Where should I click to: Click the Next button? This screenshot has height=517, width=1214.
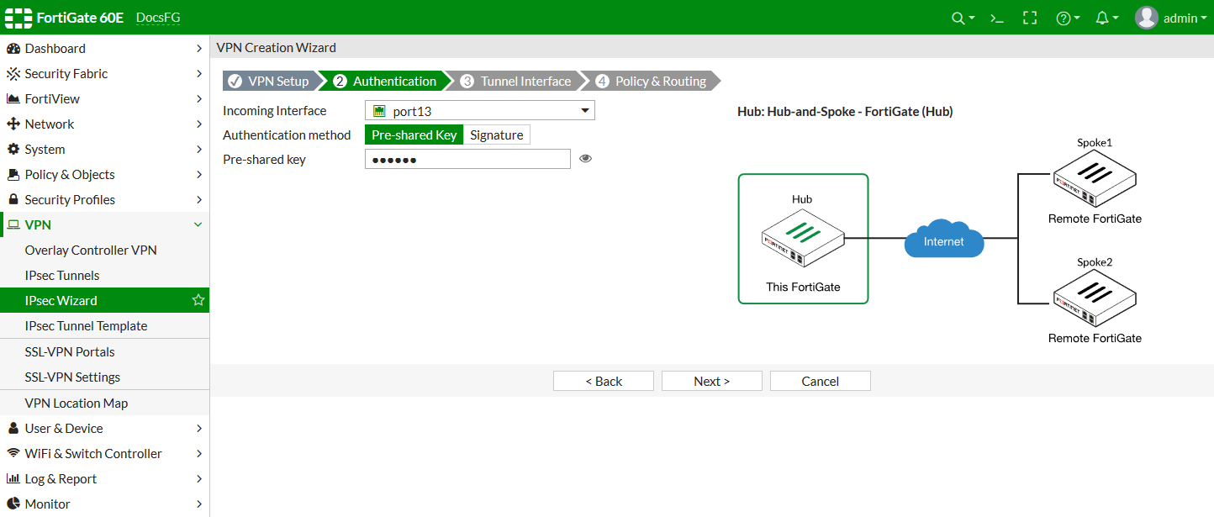tap(711, 381)
